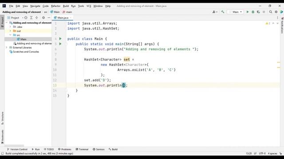Screen dimensions: 284x159
Task: Expand the .idea folder
Action: (10, 26)
